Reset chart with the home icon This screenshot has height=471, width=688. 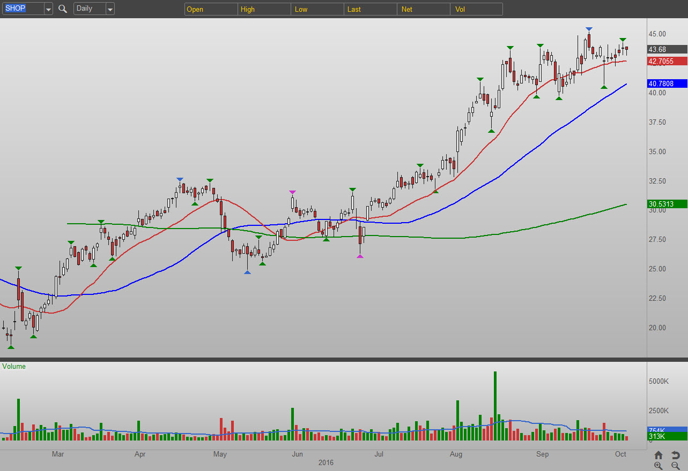(x=659, y=455)
